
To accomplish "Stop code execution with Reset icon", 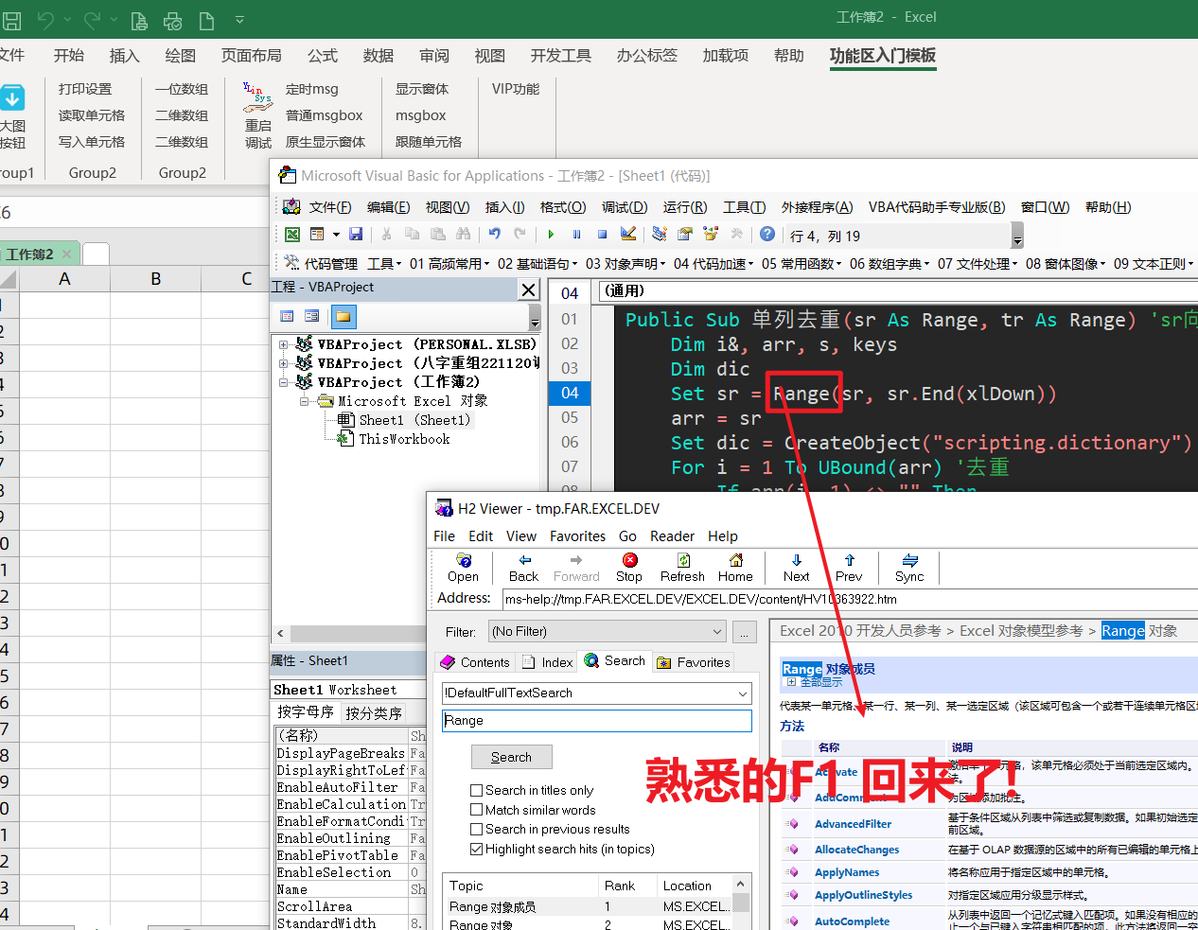I will pyautogui.click(x=602, y=234).
